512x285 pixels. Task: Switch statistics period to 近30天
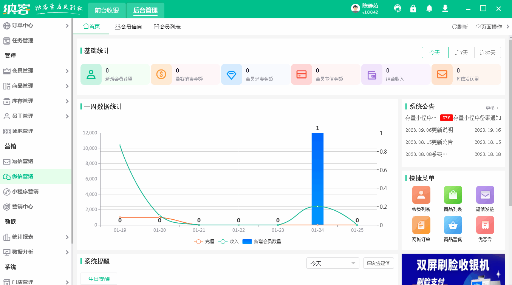click(487, 52)
